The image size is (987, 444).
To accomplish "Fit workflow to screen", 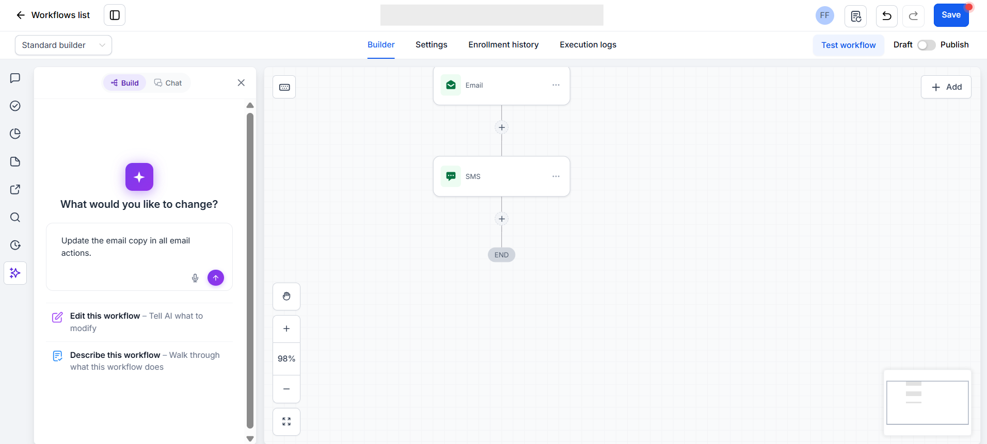I will coord(286,422).
